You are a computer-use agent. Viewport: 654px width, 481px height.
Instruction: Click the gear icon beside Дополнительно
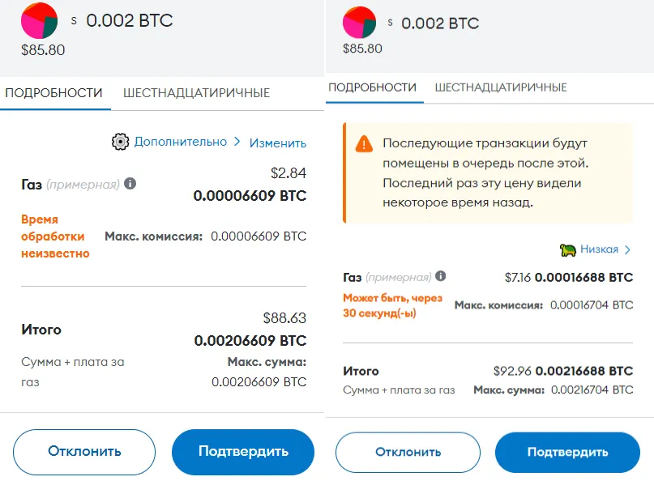(121, 142)
